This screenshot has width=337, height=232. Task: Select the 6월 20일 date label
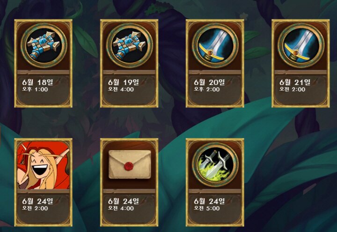point(209,82)
